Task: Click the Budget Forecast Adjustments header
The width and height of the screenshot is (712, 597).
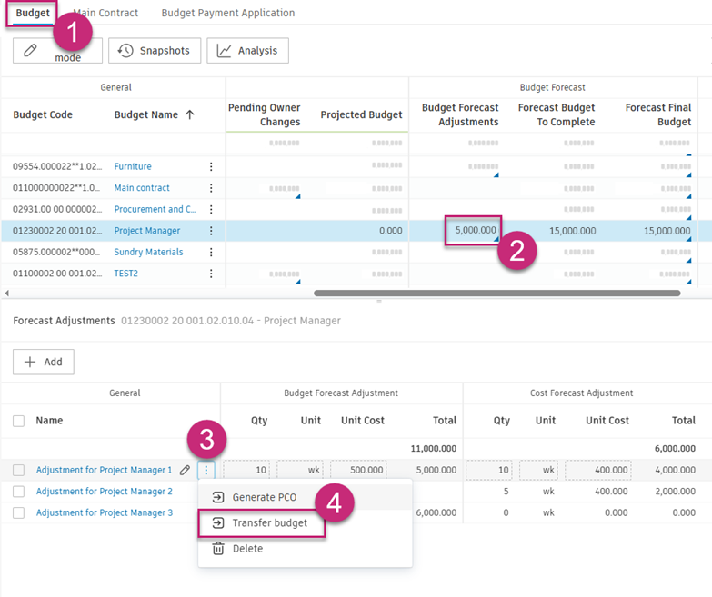Action: pos(460,114)
